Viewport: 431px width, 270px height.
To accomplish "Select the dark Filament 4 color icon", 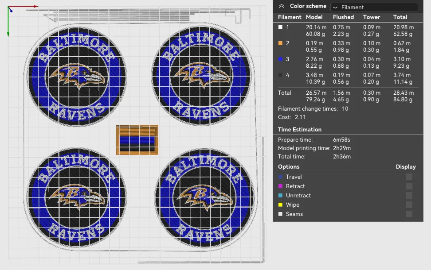I will pos(280,75).
